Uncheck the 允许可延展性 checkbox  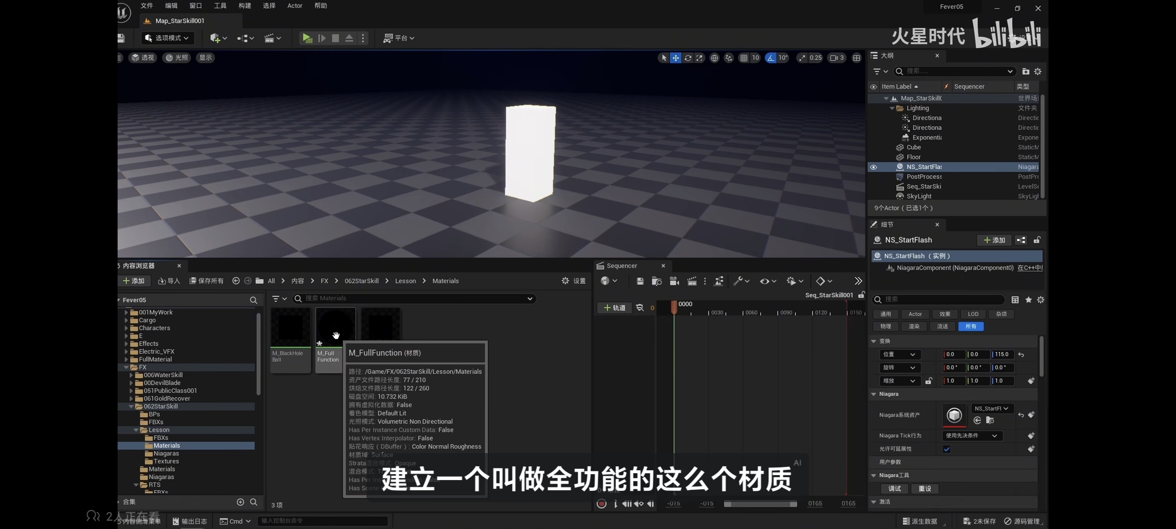pos(947,449)
